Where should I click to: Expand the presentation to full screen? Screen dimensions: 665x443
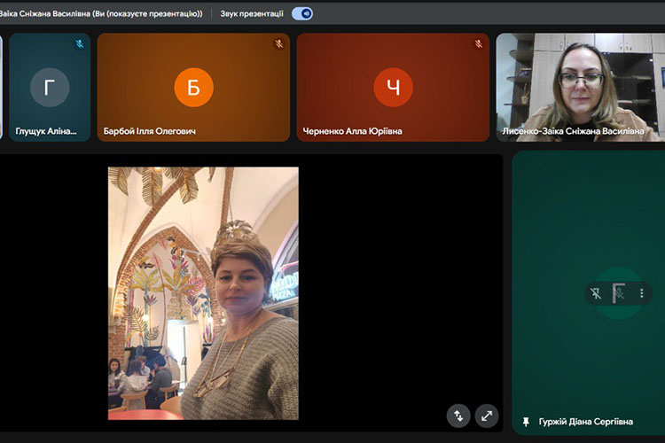tap(486, 415)
